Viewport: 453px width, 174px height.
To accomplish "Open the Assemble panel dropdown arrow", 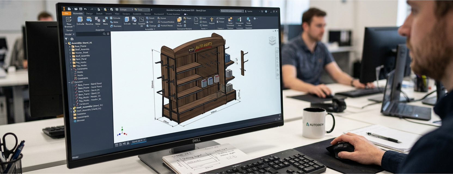I will coord(155,29).
